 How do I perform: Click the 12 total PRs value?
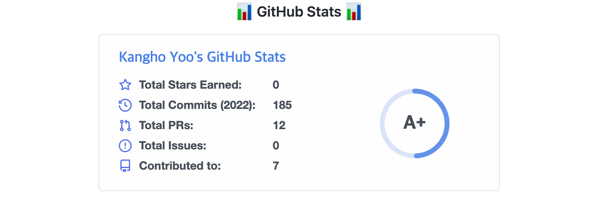[x=279, y=126]
